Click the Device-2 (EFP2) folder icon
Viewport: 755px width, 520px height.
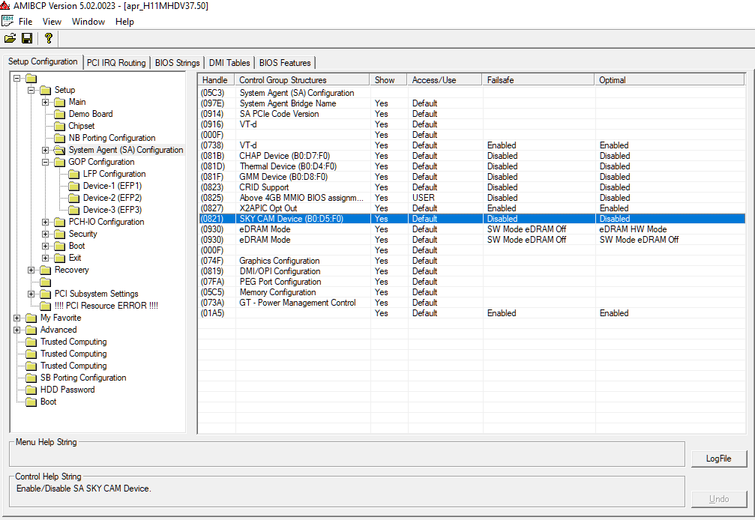[x=74, y=199]
